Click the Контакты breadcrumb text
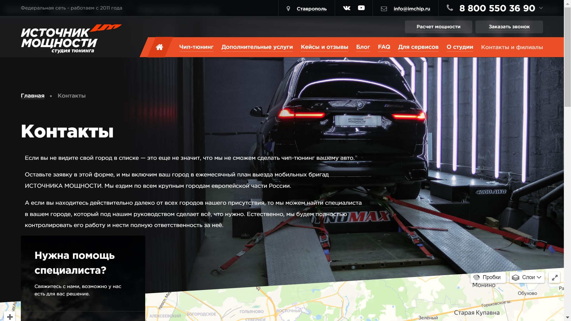571x321 pixels. (71, 96)
